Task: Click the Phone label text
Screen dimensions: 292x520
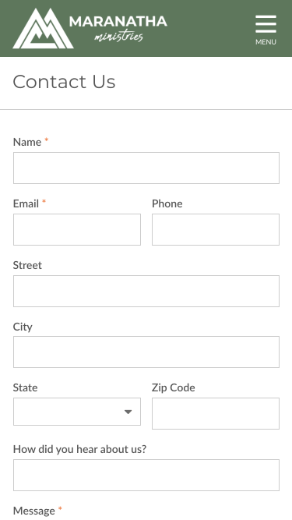Action: 167,203
